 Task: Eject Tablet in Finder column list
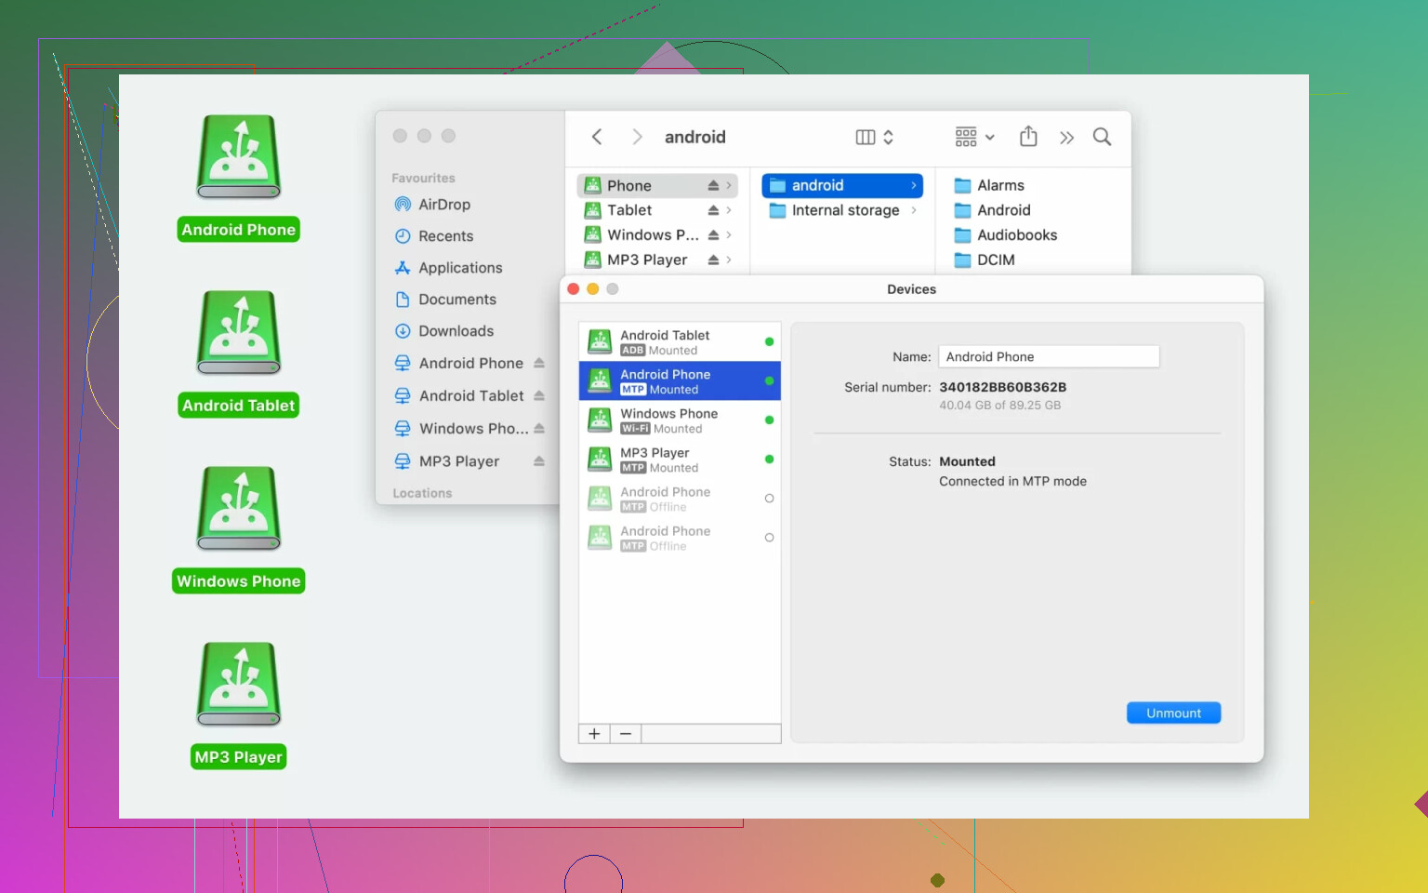[713, 210]
